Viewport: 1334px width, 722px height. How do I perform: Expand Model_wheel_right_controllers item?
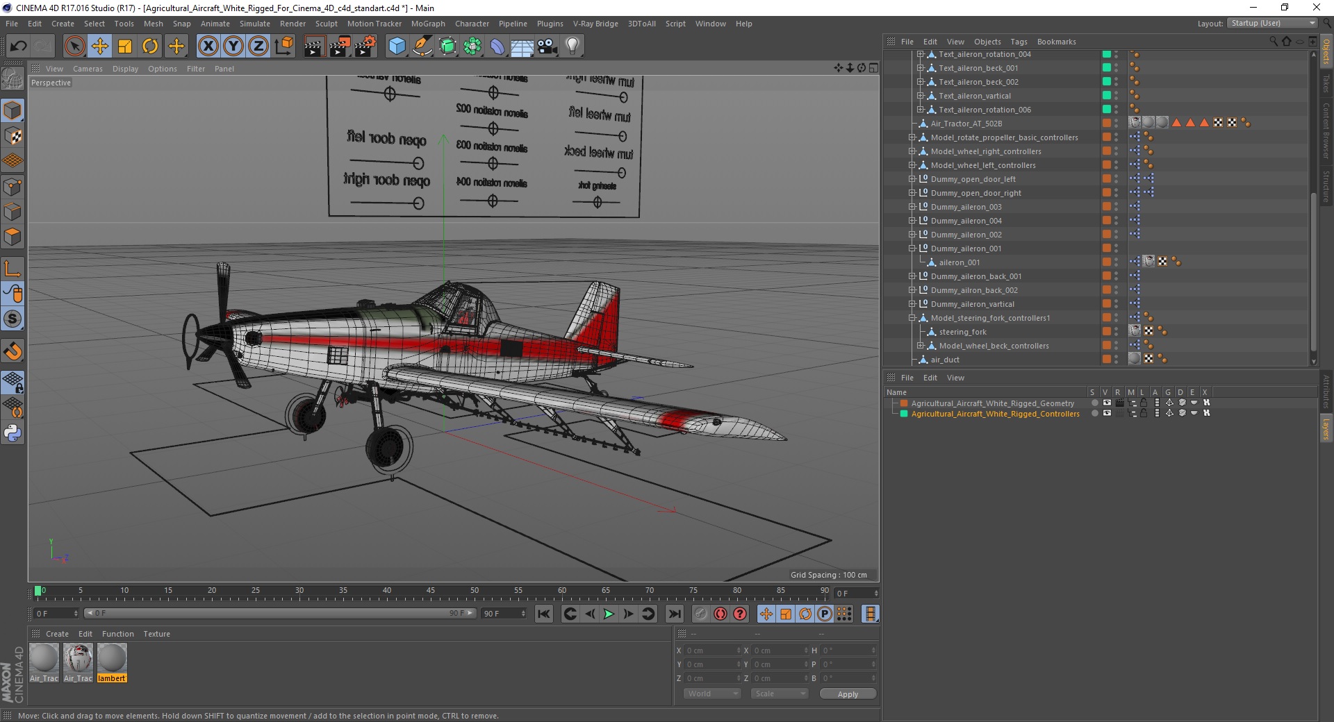tap(912, 151)
